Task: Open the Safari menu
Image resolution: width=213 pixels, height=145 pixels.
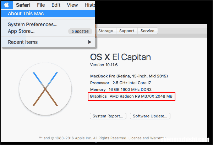Action: 23,5
